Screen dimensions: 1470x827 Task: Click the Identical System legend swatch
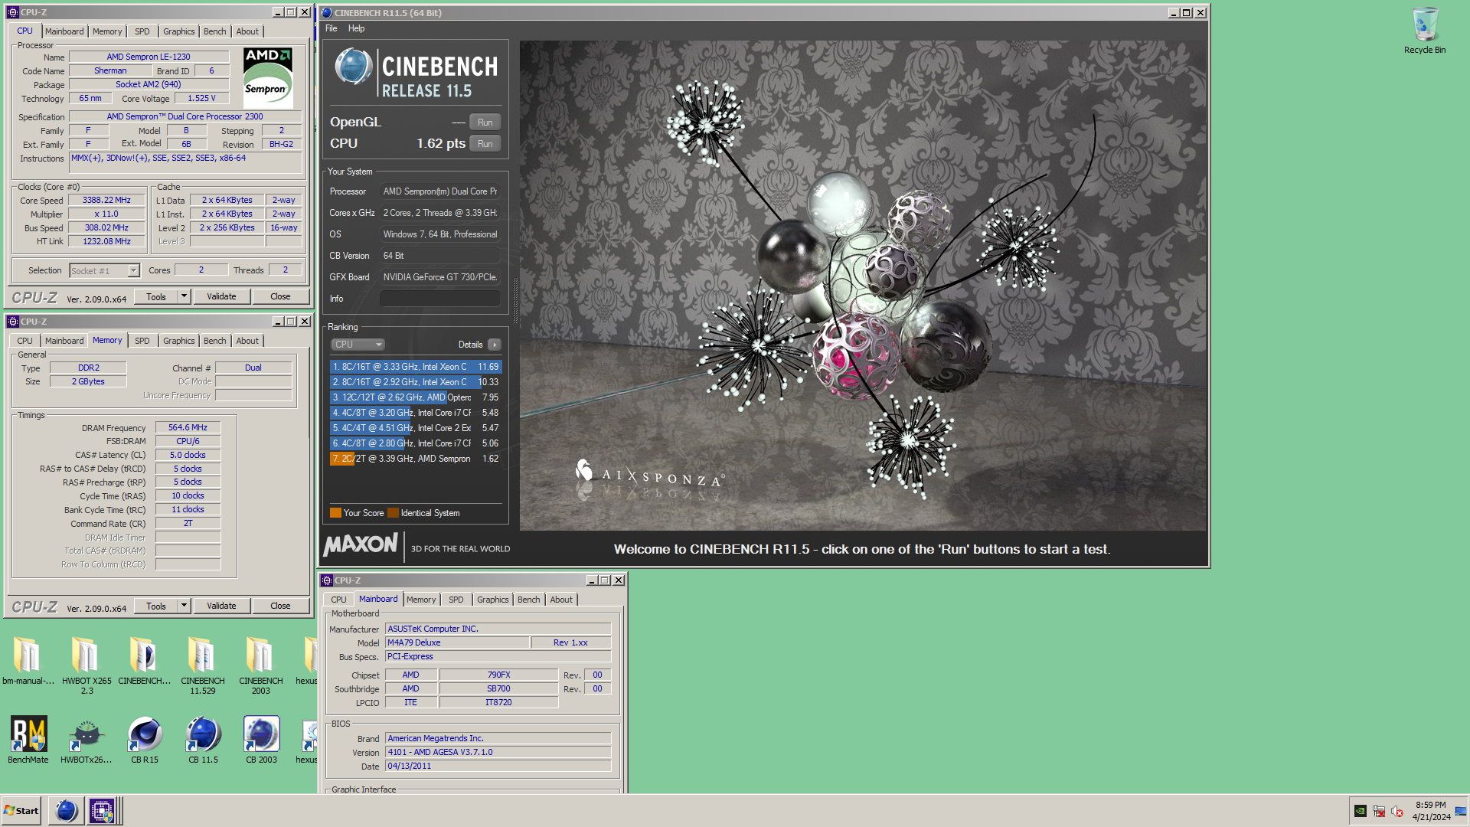393,513
